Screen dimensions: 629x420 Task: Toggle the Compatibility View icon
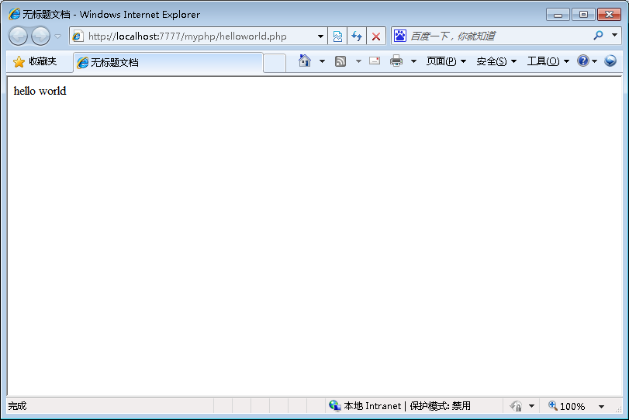[x=337, y=36]
